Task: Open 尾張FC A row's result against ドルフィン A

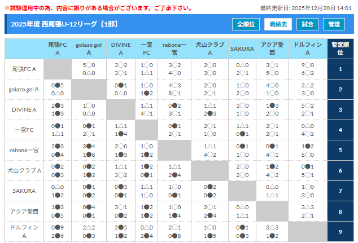Action: (308, 69)
